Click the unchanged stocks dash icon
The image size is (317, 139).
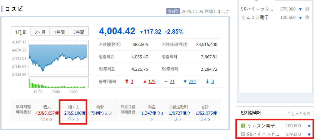click(166, 82)
